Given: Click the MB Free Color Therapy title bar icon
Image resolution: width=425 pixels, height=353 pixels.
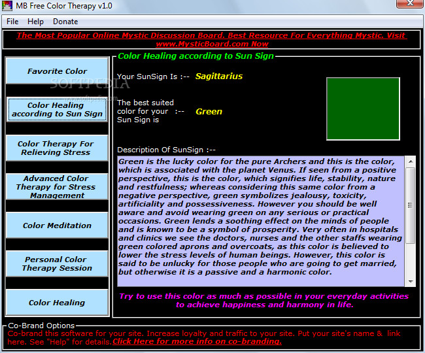Looking at the screenshot, I should (x=7, y=6).
